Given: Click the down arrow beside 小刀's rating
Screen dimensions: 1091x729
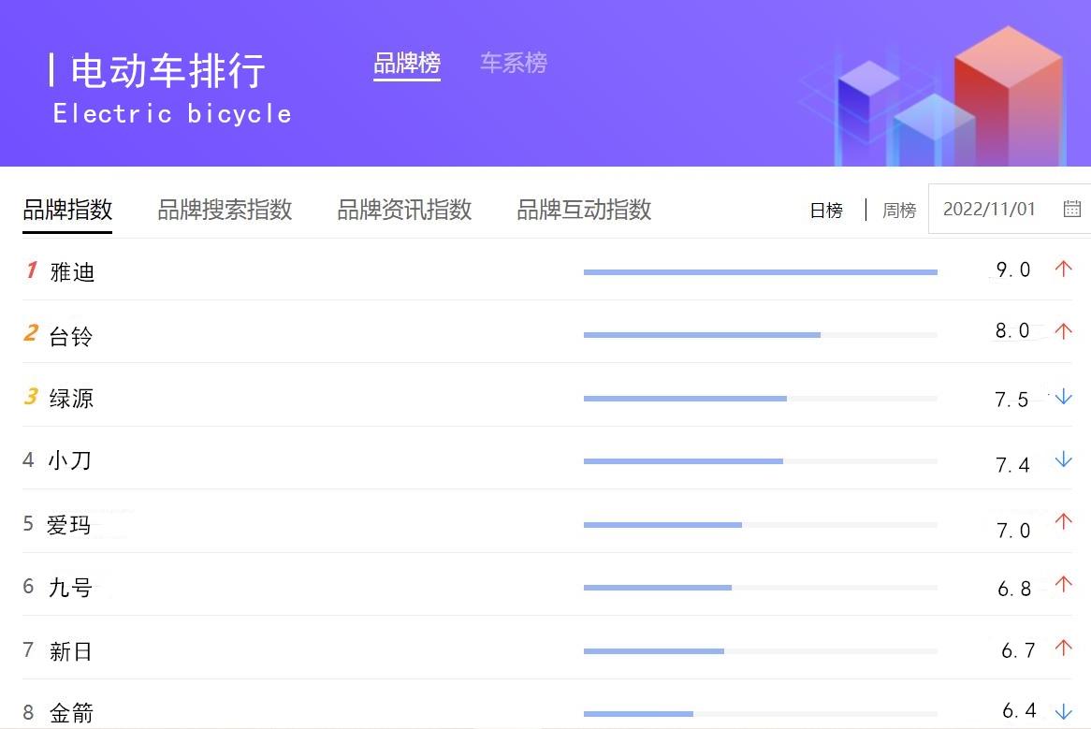Looking at the screenshot, I should point(1063,460).
